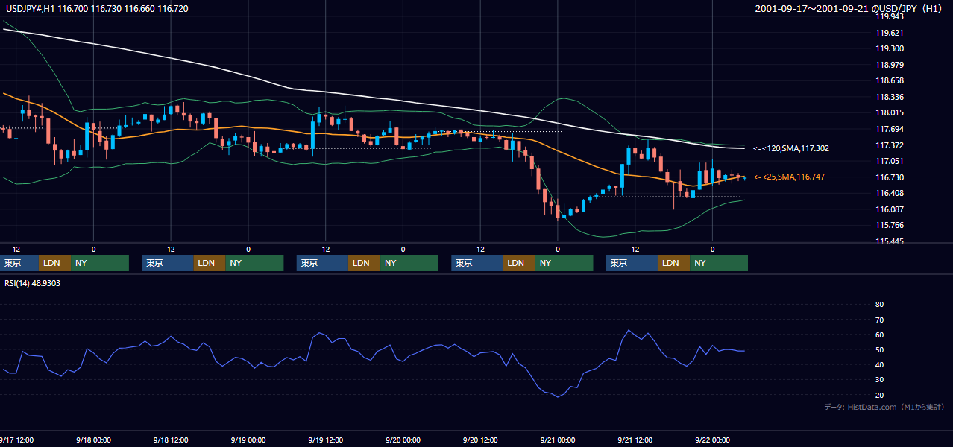The width and height of the screenshot is (953, 447).
Task: Click the 9/19 00:00 date label
Action: pyautogui.click(x=248, y=440)
